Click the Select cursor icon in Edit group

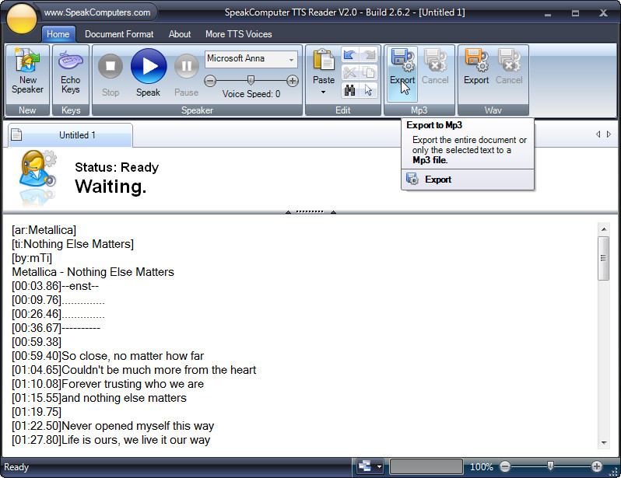pos(369,90)
